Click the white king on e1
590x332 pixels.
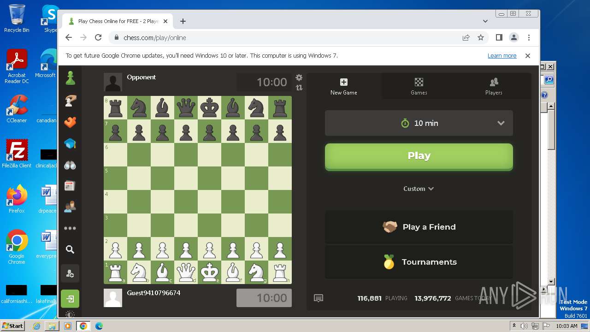coord(209,272)
